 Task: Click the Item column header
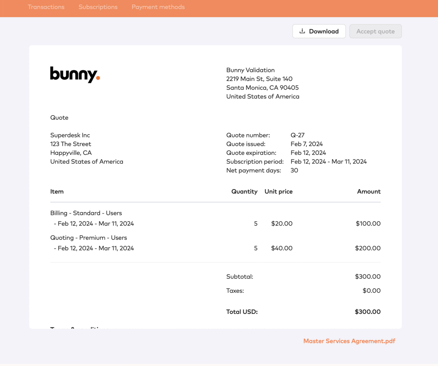(x=57, y=191)
